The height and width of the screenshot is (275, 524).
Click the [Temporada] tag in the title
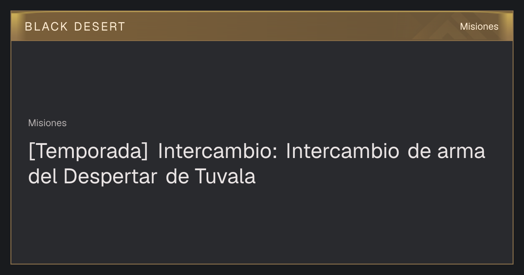click(x=88, y=152)
